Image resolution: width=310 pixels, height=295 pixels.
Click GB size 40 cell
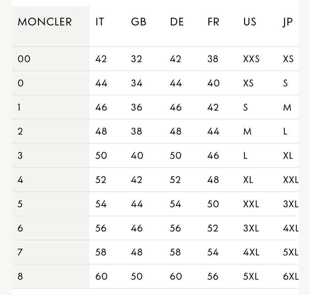(x=137, y=155)
